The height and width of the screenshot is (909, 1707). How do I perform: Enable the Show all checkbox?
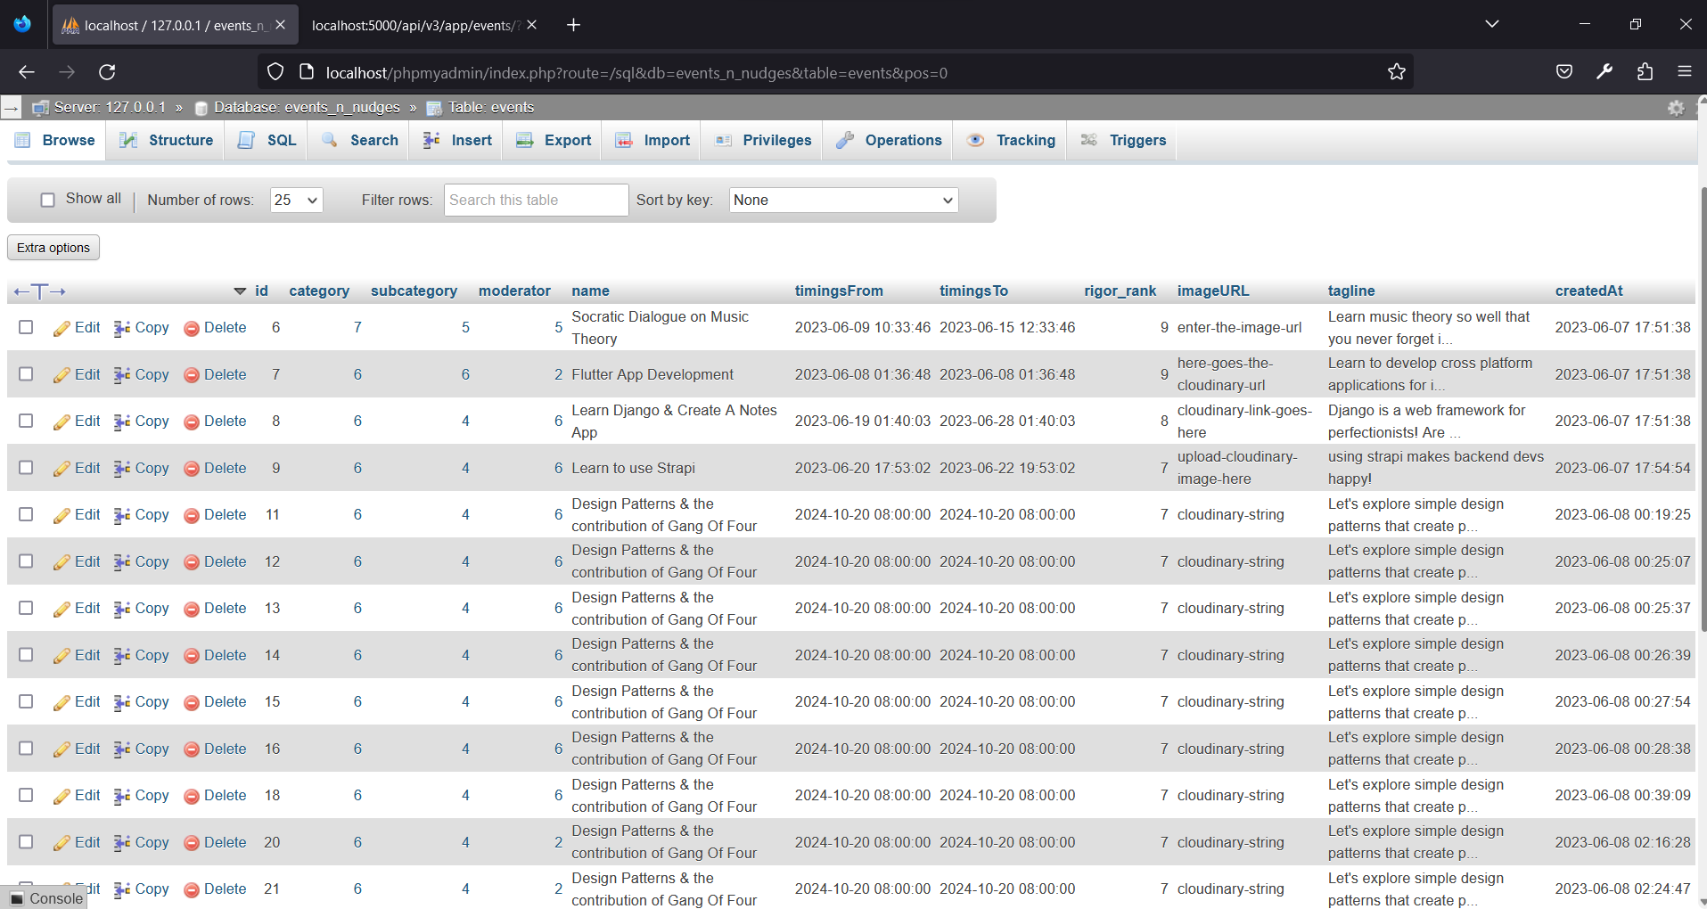pyautogui.click(x=47, y=199)
